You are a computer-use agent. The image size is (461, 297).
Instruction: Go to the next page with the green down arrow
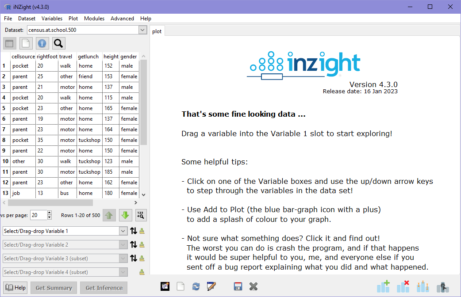[125, 215]
